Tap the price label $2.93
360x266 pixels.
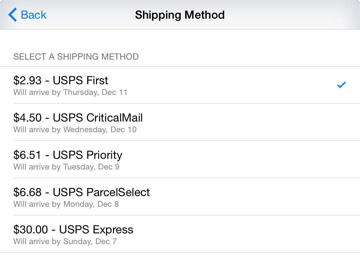(x=26, y=80)
